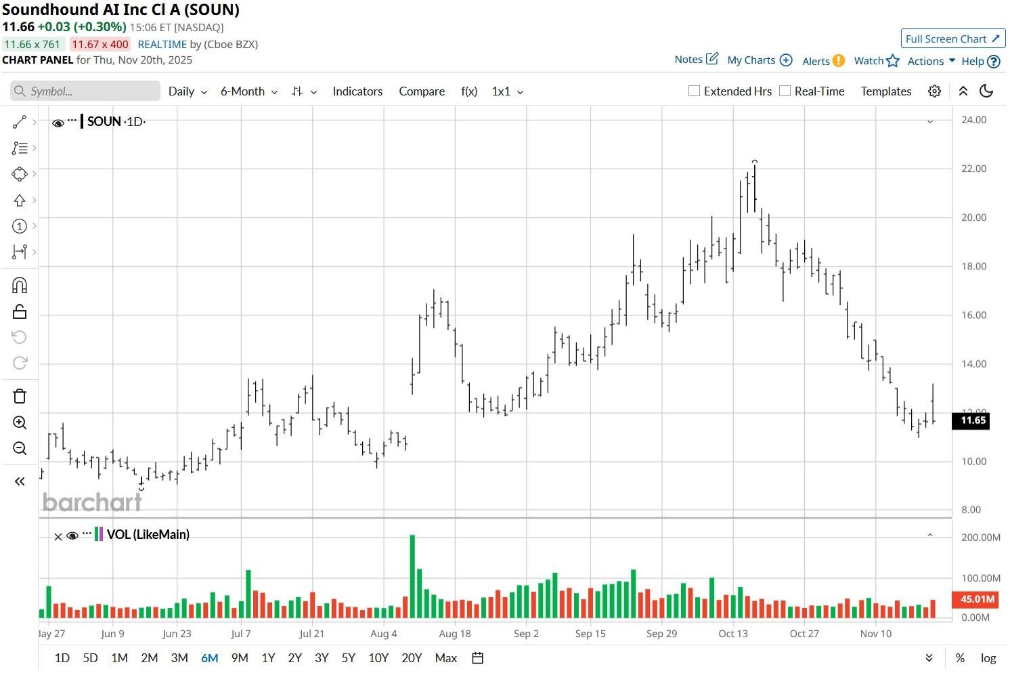The width and height of the screenshot is (1010, 673).
Task: Collapse the SOUN price pane chevron
Action: pos(930,122)
